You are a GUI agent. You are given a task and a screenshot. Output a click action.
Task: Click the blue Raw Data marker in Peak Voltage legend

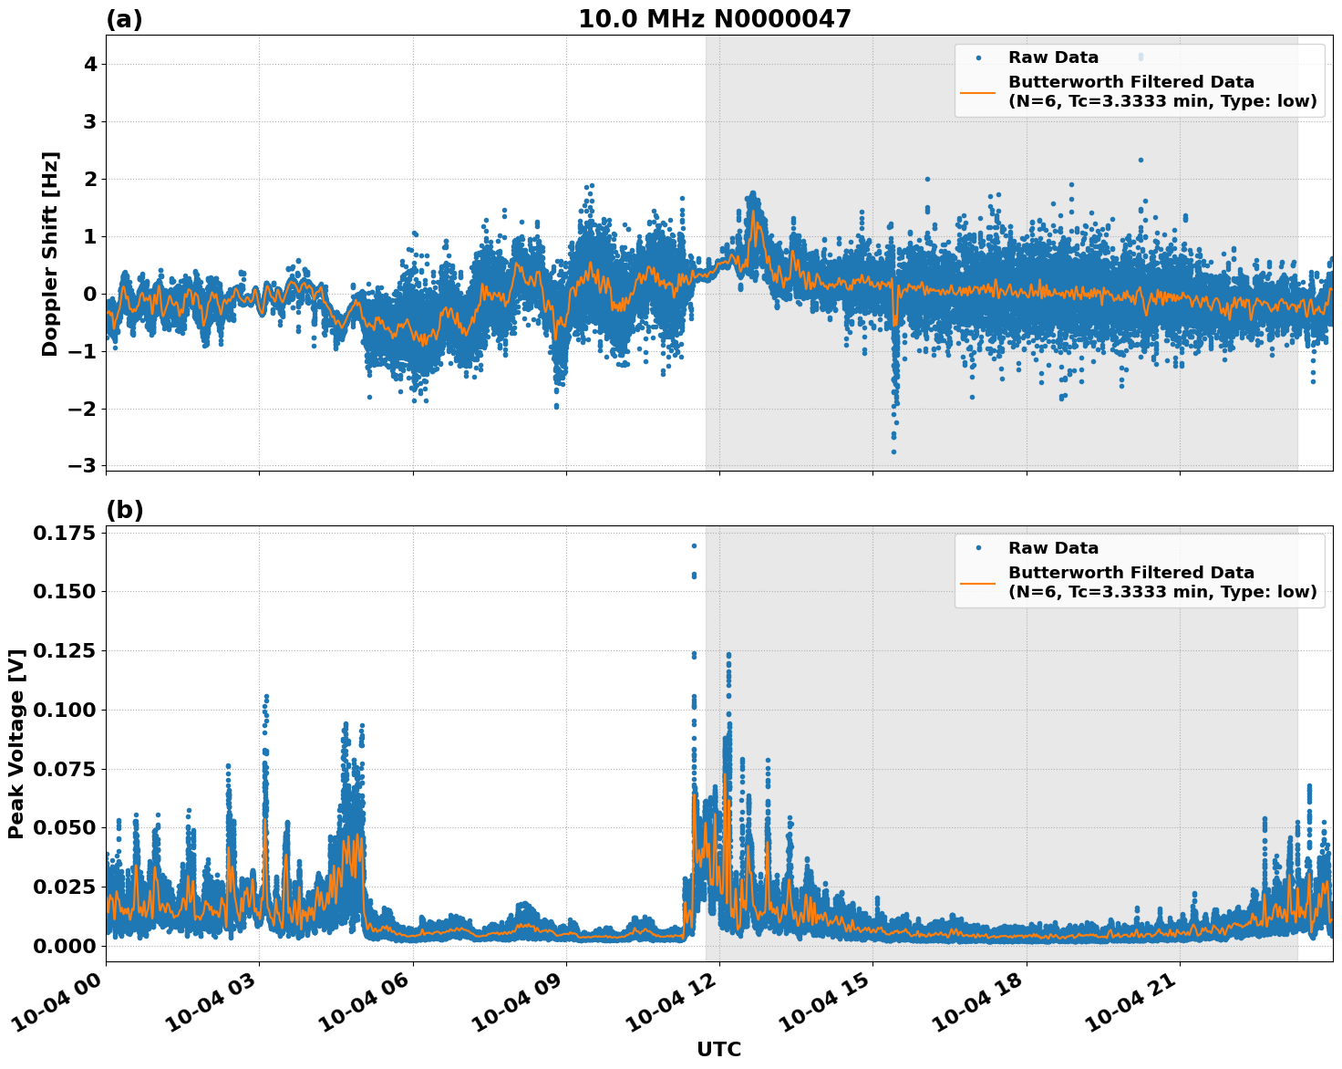point(977,548)
